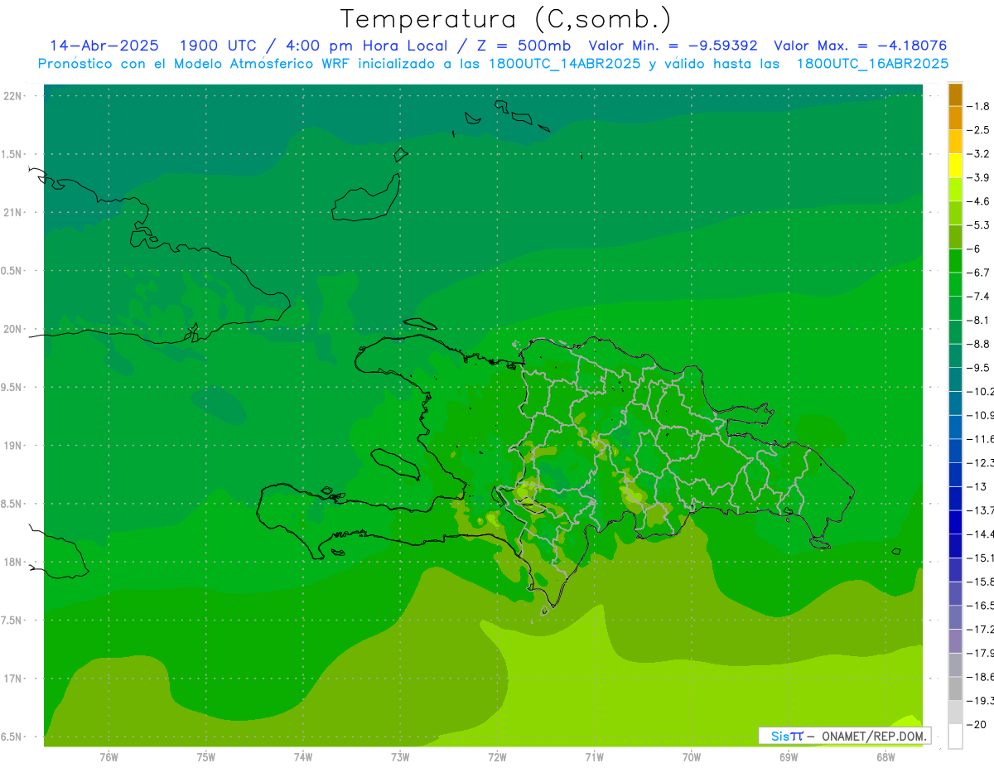The image size is (994, 768).
Task: Select "Valor Min. = -9.59392" text
Action: pos(673,46)
